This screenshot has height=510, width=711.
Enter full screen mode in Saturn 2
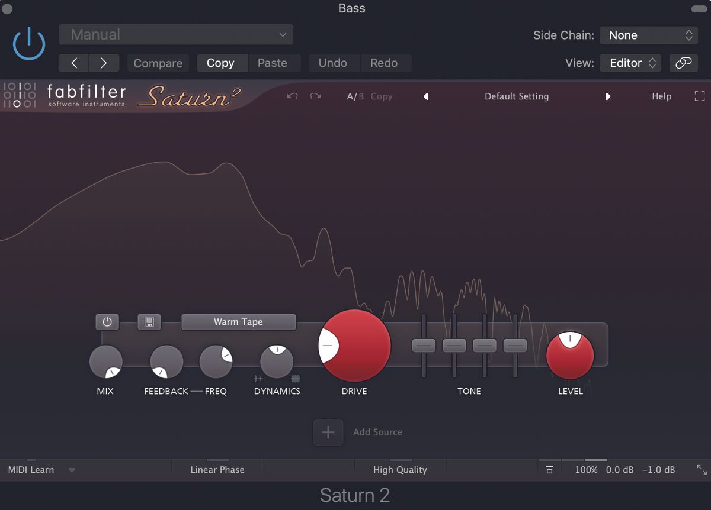tap(699, 96)
